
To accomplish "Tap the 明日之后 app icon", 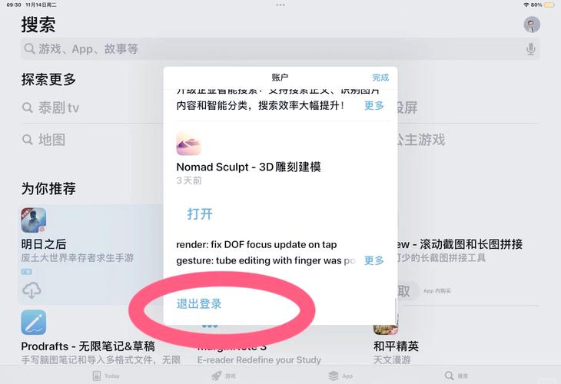I will 33,220.
